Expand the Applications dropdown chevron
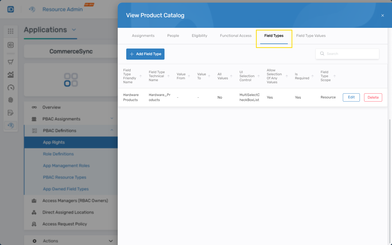 tap(74, 30)
